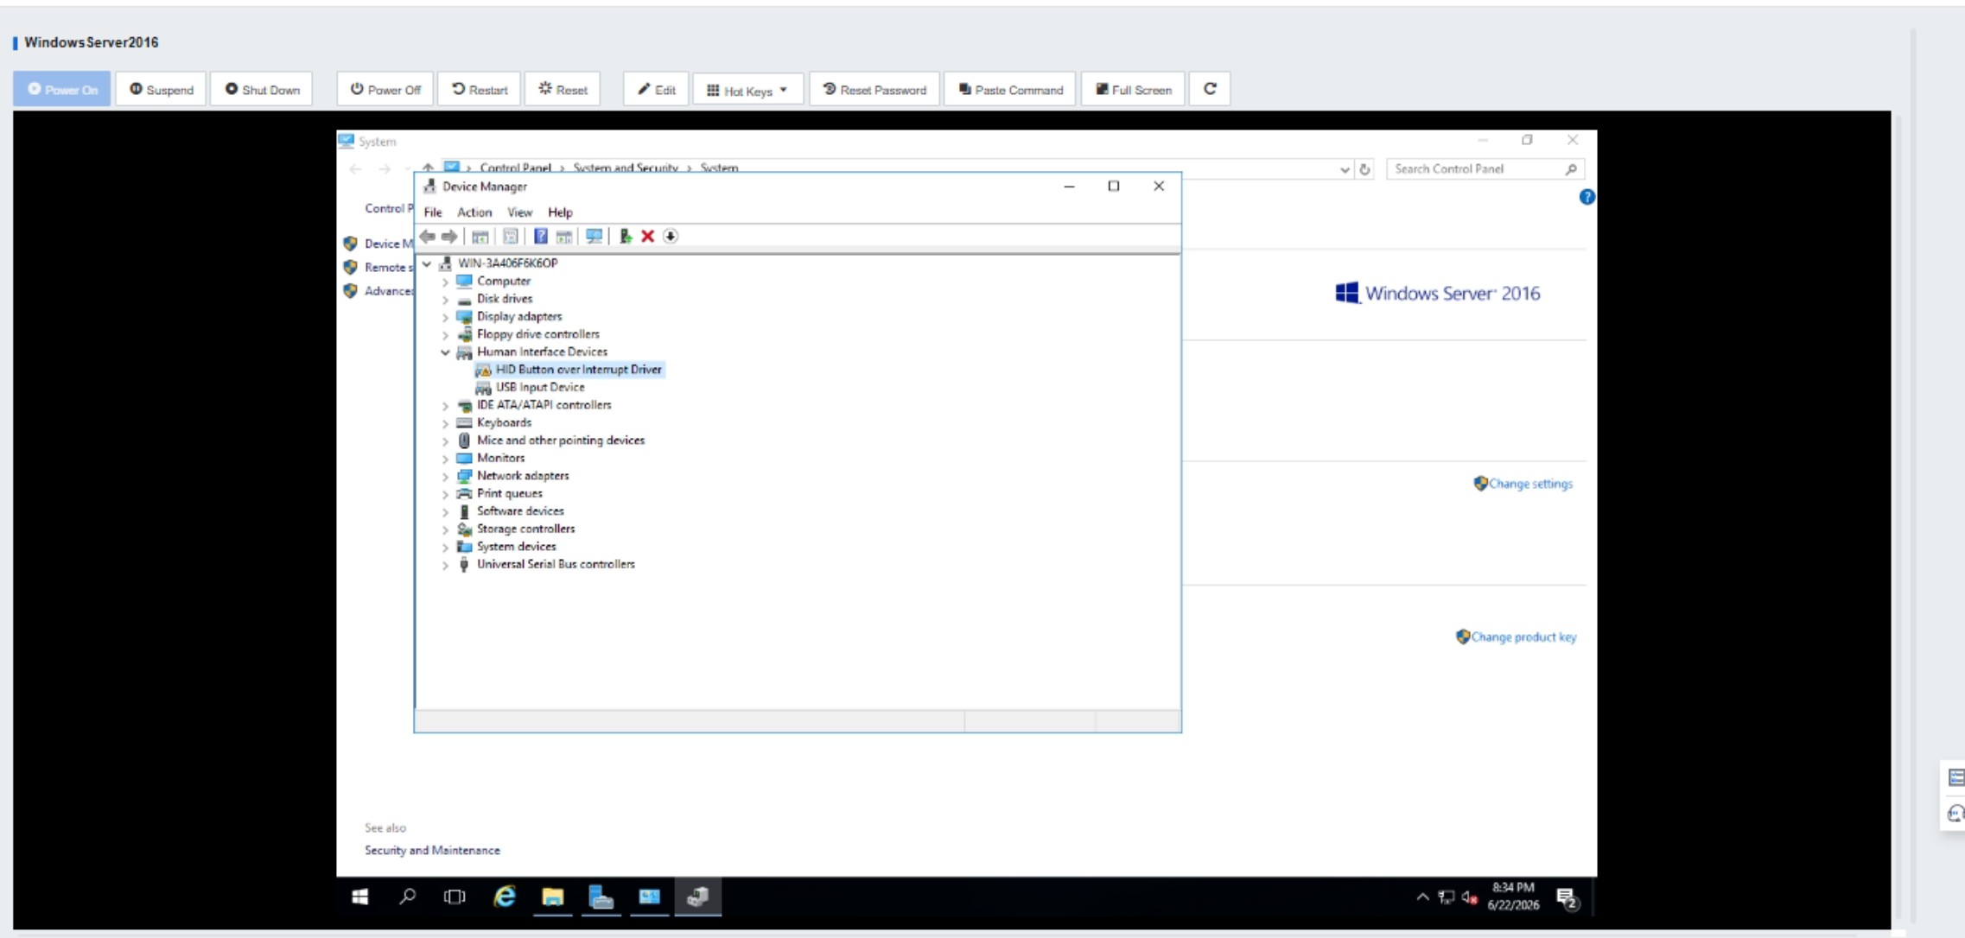Click blue Help question-mark toolbar icon

point(540,236)
